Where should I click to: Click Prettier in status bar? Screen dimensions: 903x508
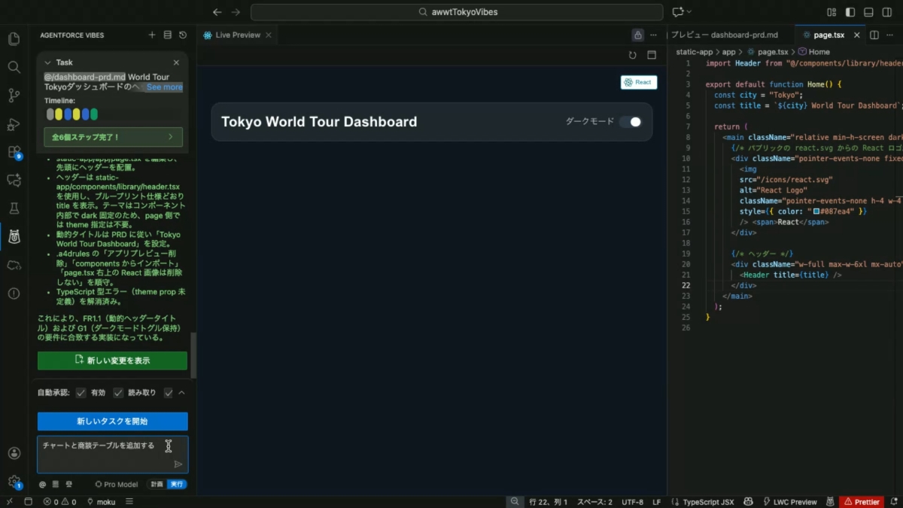coord(862,502)
